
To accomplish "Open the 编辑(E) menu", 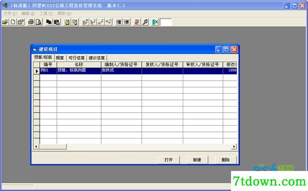I will coord(28,13).
